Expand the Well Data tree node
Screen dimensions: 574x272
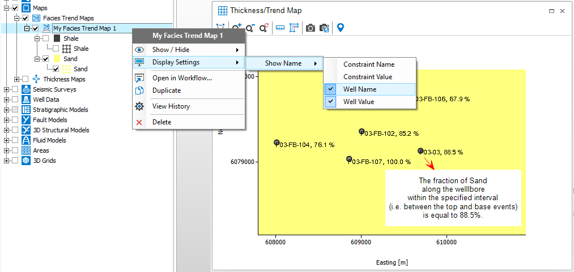7,100
